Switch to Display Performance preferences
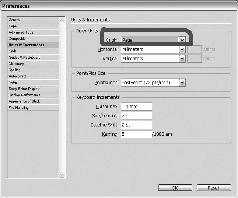This screenshot has width=238, height=198. (x=33, y=95)
